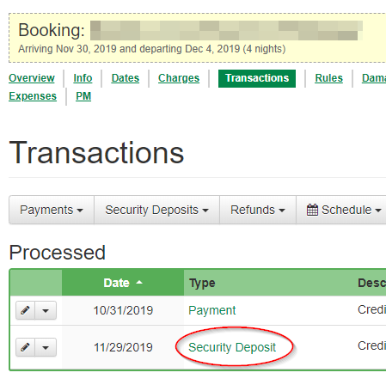This screenshot has width=386, height=391.
Task: Select the active Transactions tab
Action: [x=257, y=78]
